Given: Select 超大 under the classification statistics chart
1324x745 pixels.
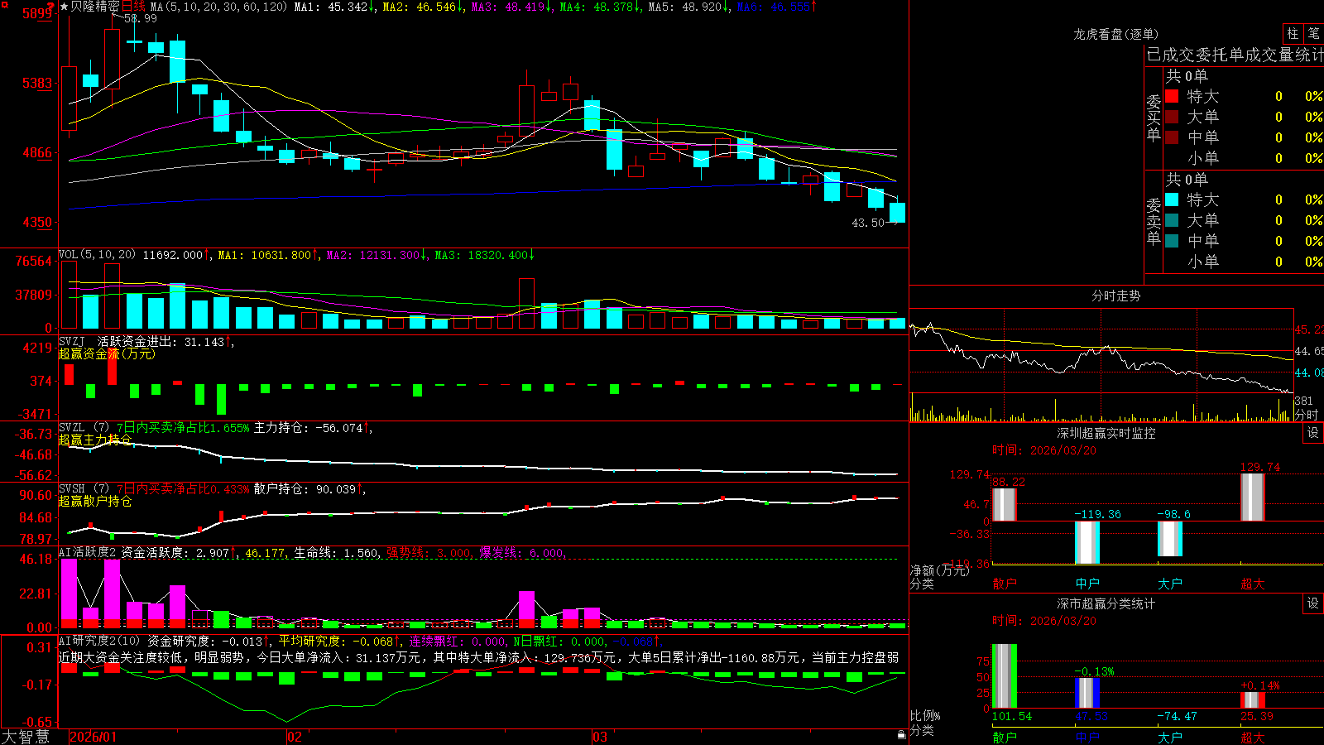Looking at the screenshot, I should (x=1253, y=738).
